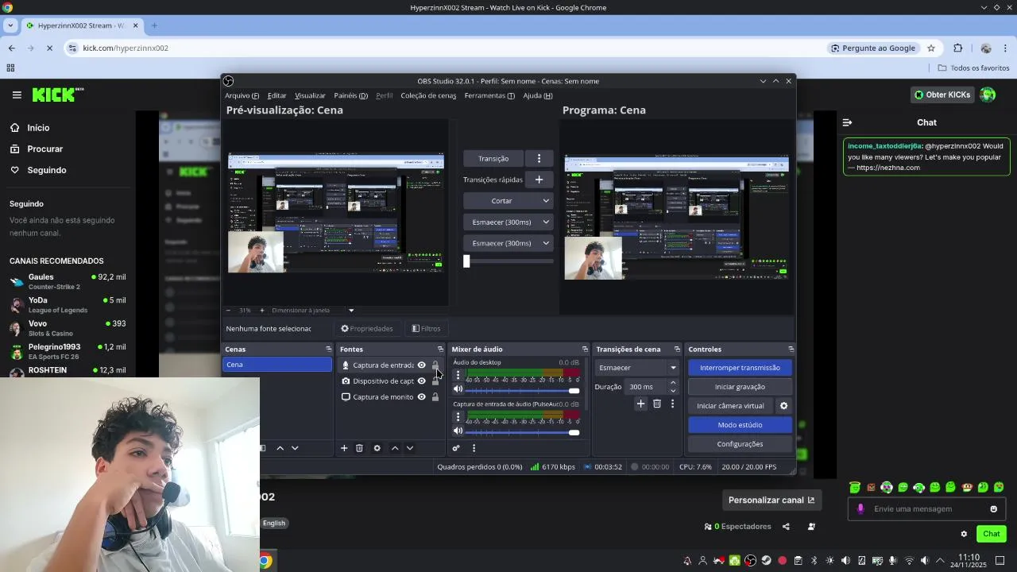Open Chrome's tab search dropdown arrow

11,25
